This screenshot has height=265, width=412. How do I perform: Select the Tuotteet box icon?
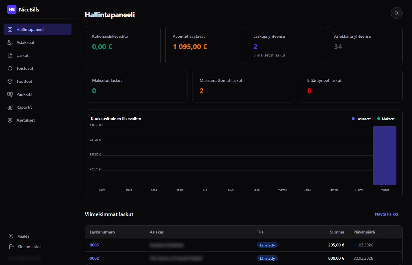tap(10, 81)
